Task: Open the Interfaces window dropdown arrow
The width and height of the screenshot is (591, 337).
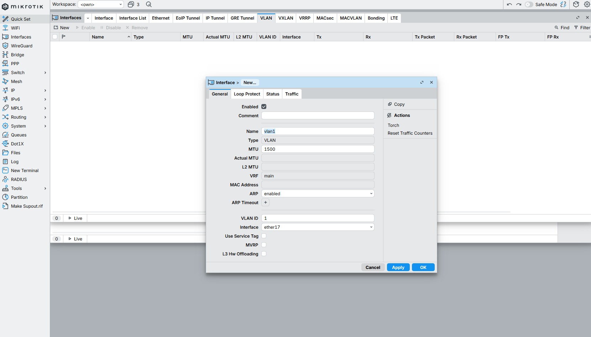Action: click(88, 18)
